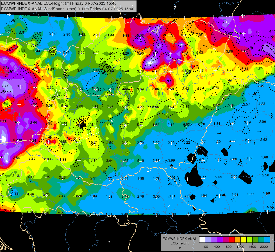Click the magenta-crimson legend swatch

pos(226,240)
